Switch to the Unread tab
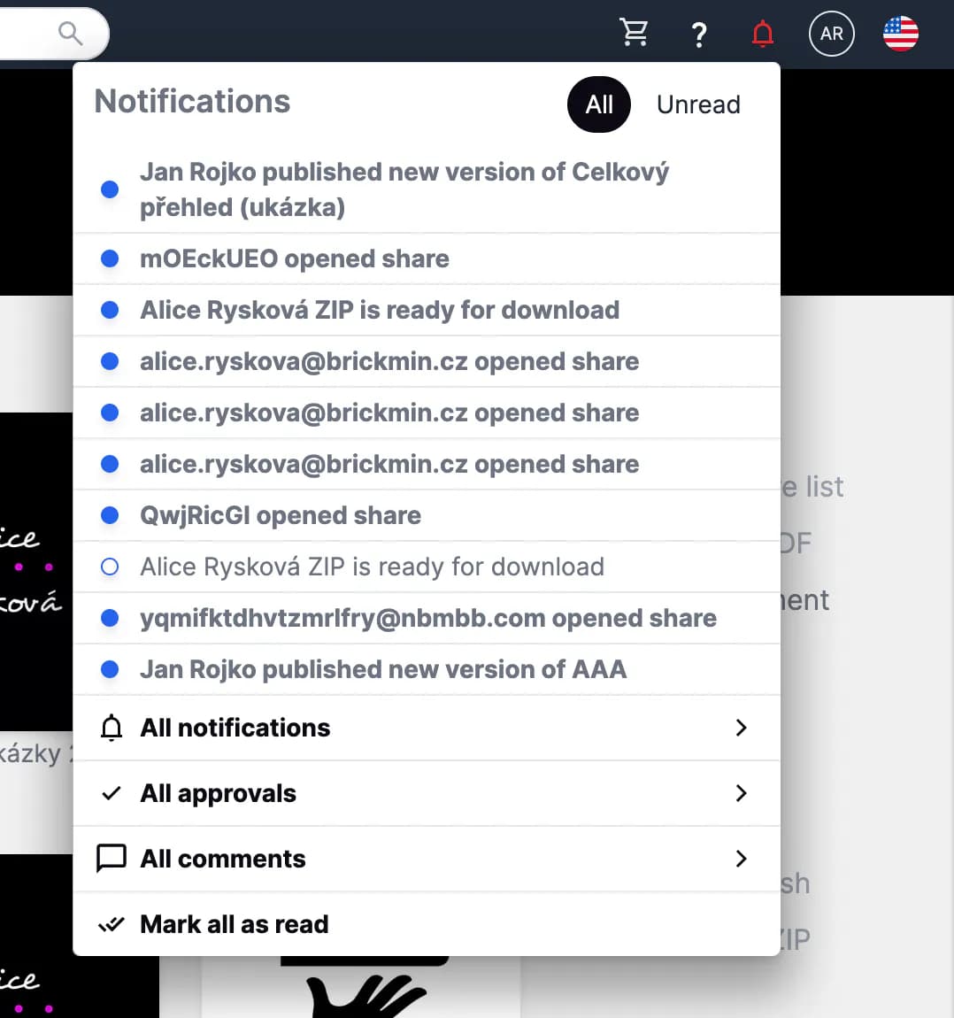The width and height of the screenshot is (954, 1018). [x=697, y=104]
